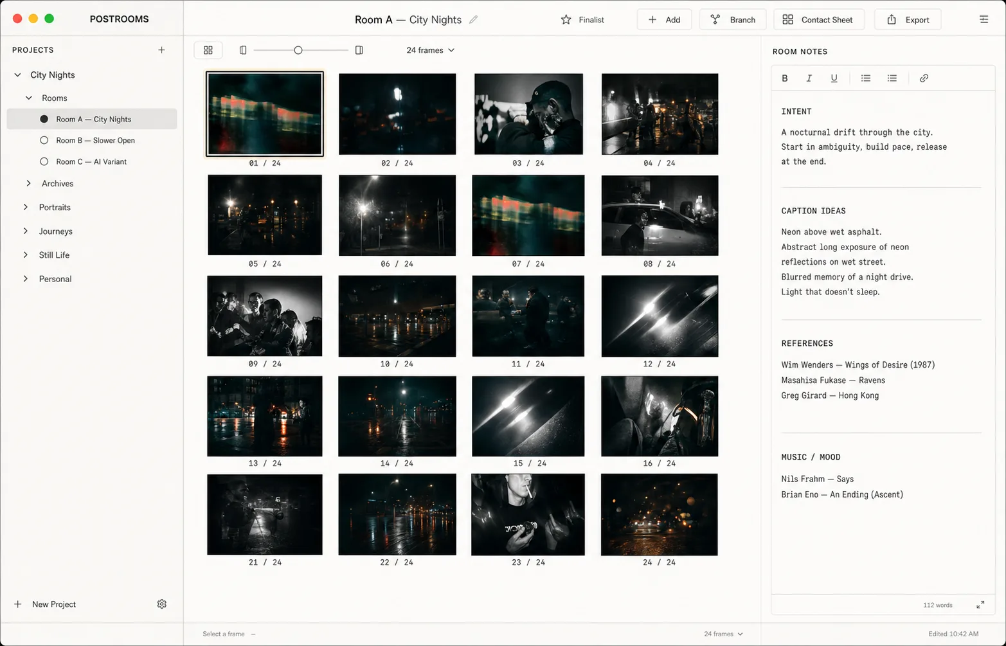Expand the Portraits project
The width and height of the screenshot is (1006, 646).
pos(26,207)
